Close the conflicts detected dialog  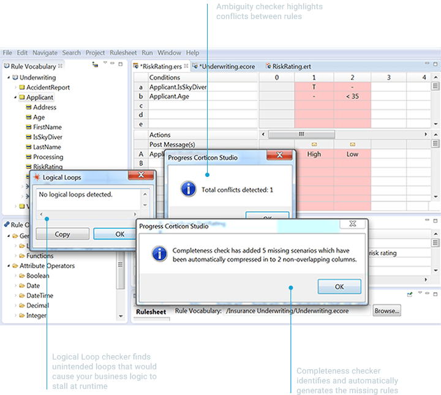[279, 155]
